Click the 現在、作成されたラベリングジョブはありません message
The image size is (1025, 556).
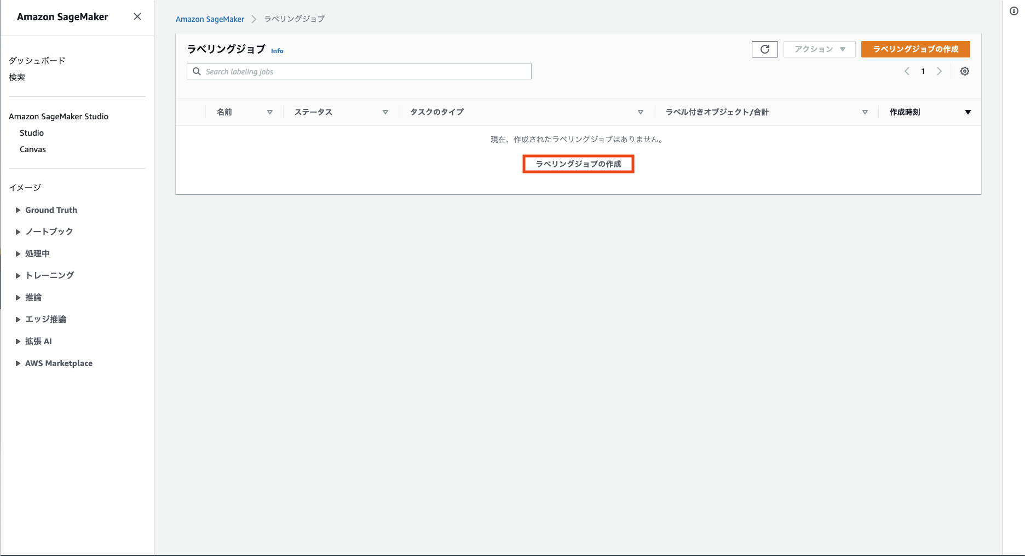(578, 140)
